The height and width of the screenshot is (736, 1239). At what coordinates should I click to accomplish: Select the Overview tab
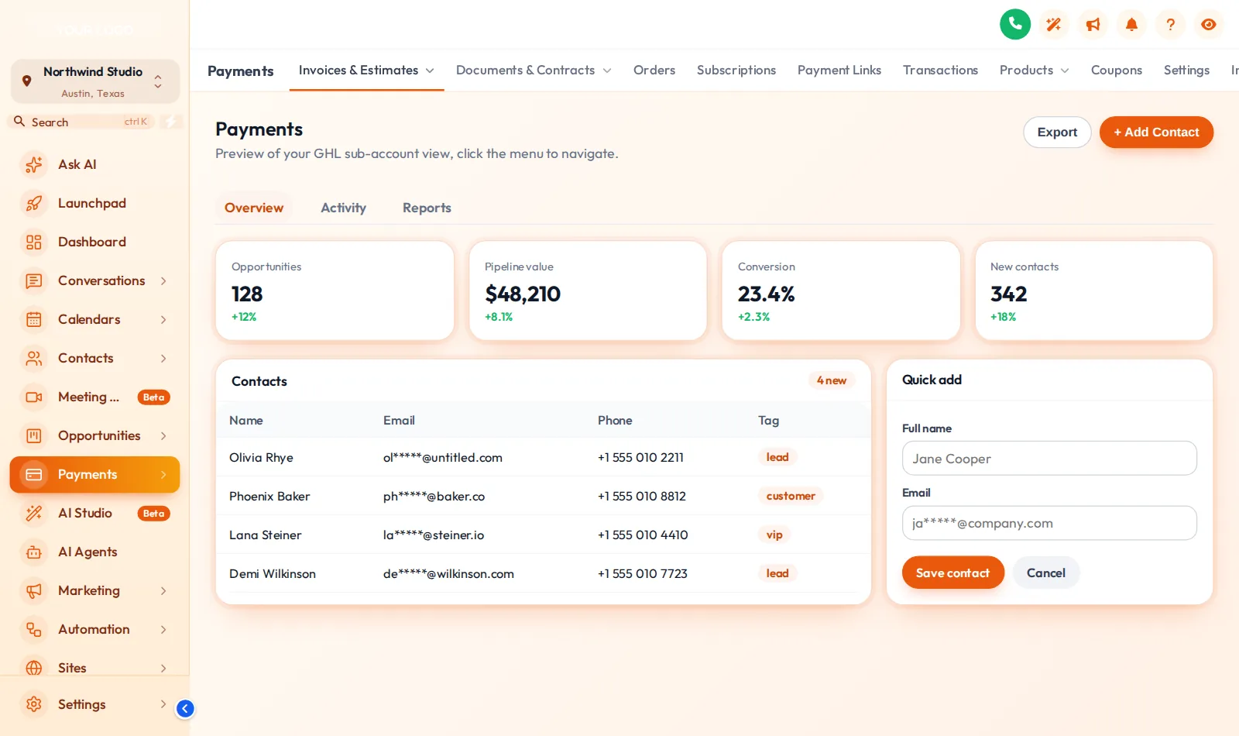(254, 208)
